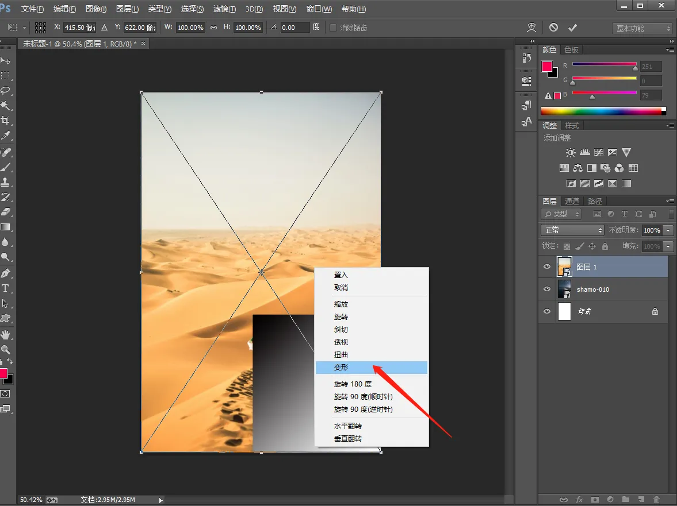Click the create new group folder button
This screenshot has width=677, height=506.
click(x=626, y=500)
